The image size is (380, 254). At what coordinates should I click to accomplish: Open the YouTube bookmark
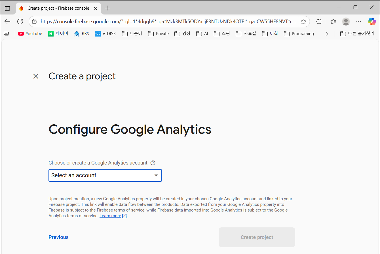pyautogui.click(x=30, y=34)
